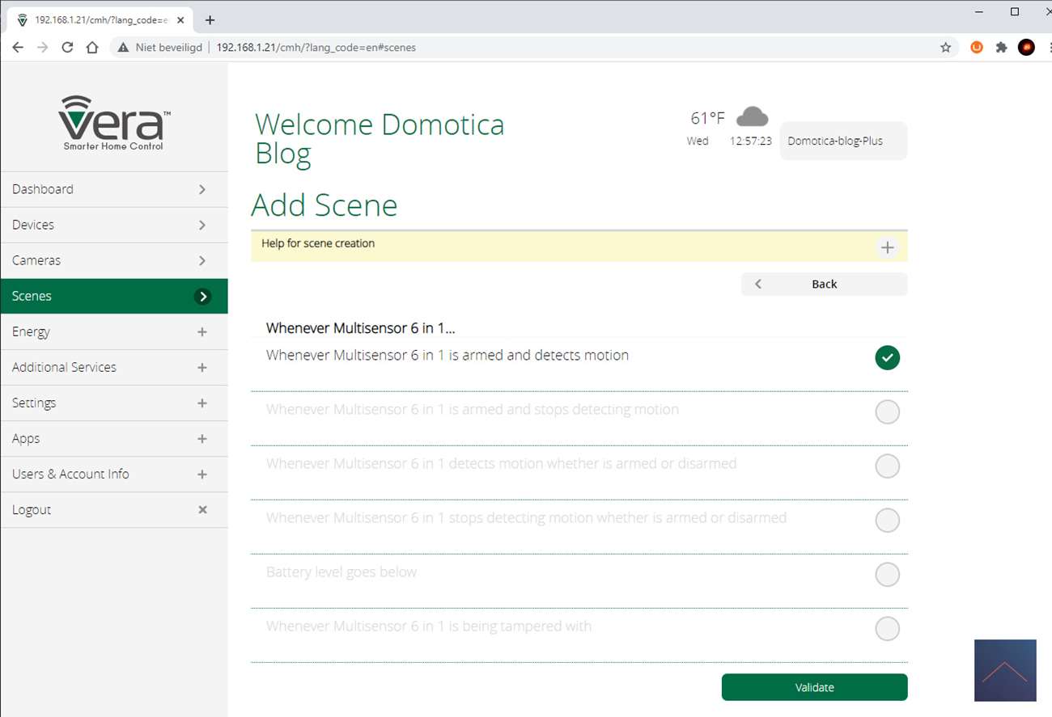Select 'Battery level goes below' option
This screenshot has width=1052, height=717.
pos(887,575)
